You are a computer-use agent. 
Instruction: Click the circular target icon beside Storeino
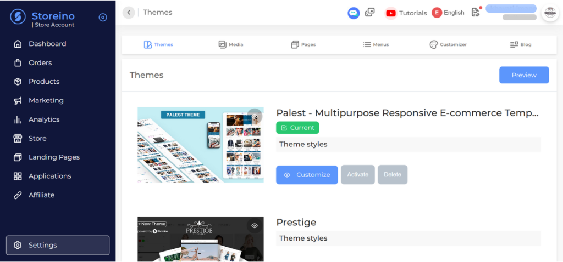[103, 17]
